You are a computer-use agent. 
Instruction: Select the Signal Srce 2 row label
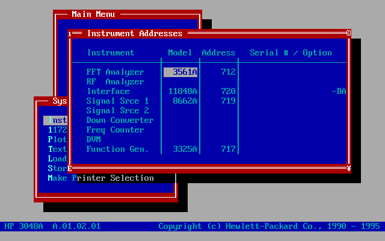(x=118, y=110)
